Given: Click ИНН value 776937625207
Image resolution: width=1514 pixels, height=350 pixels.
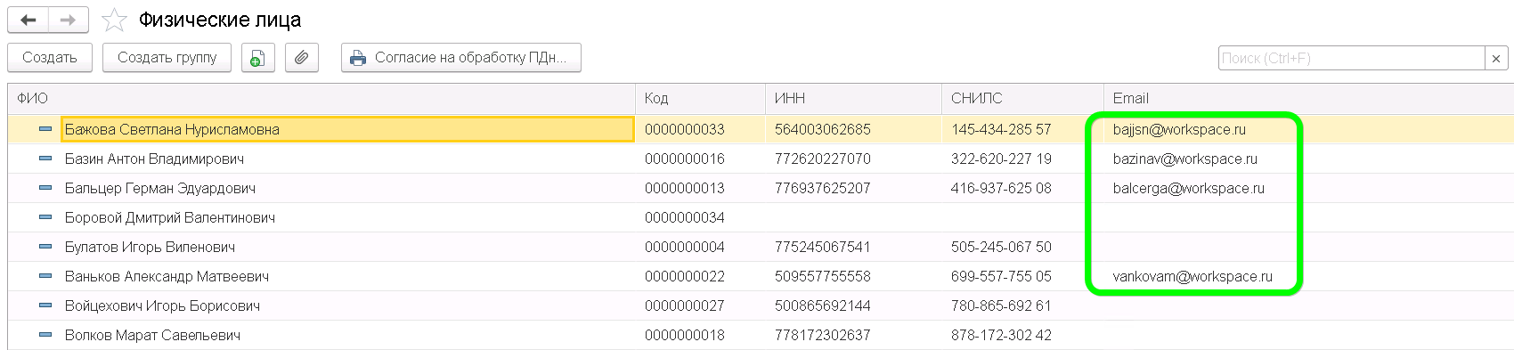Looking at the screenshot, I should 823,188.
